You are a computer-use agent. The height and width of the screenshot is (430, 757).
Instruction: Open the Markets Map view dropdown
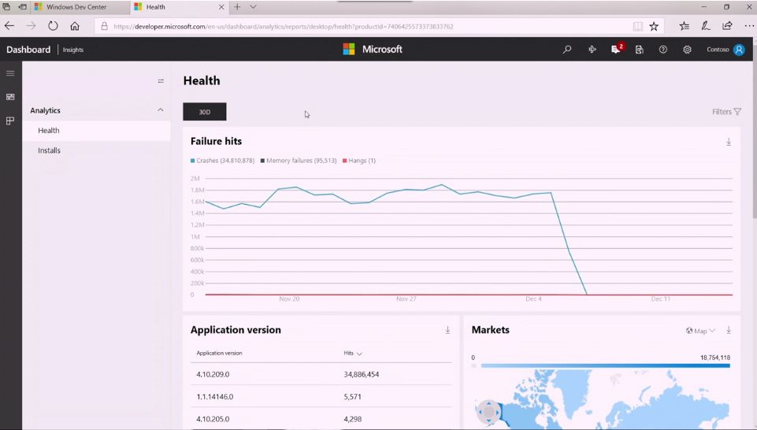tap(700, 331)
